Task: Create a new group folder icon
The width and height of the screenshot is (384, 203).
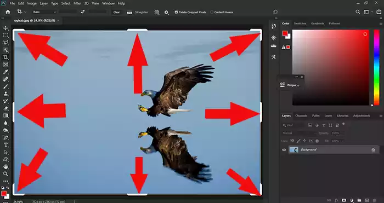Action: pos(359,200)
